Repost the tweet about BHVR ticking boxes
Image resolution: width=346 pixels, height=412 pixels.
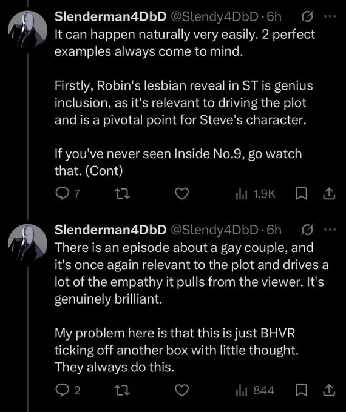[123, 390]
